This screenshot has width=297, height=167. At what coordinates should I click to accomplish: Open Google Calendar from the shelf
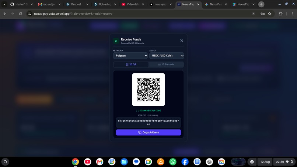112,162
